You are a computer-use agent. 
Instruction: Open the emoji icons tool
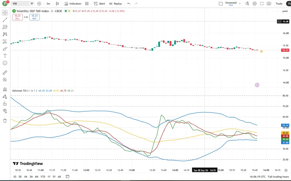click(5, 63)
